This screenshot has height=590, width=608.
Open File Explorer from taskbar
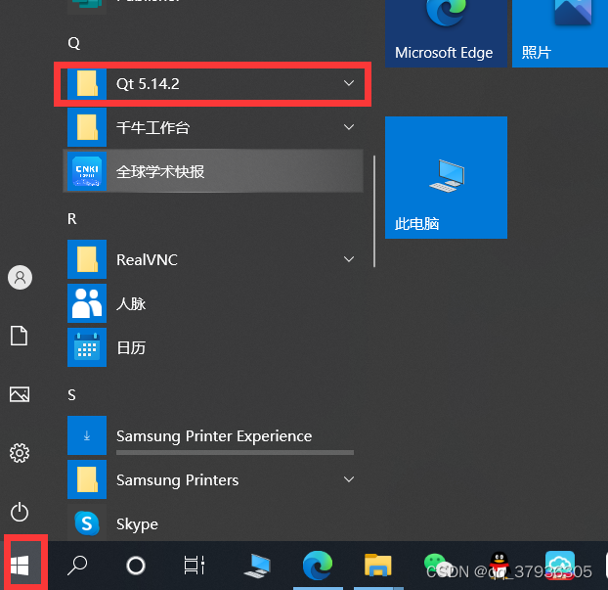[x=378, y=566]
